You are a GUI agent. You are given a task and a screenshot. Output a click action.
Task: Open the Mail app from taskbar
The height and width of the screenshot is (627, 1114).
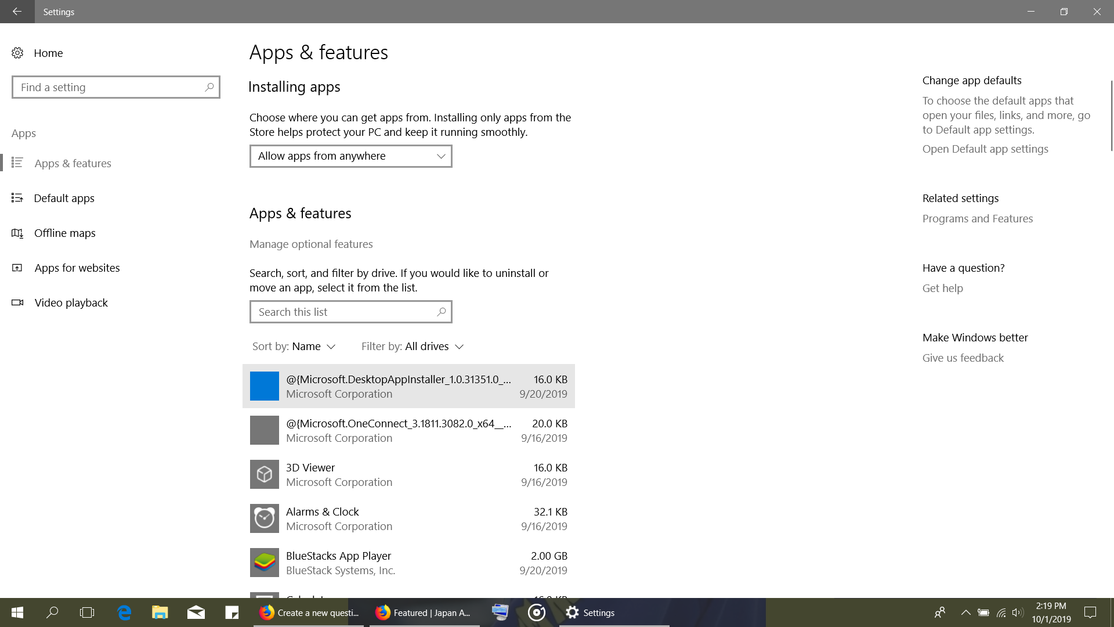point(196,612)
